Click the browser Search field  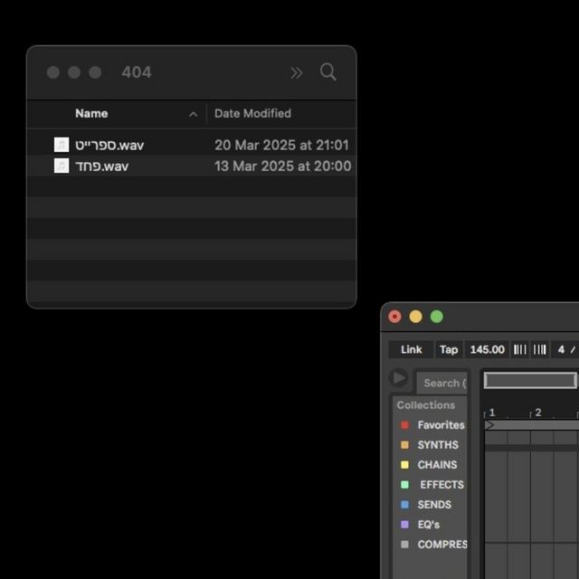pos(441,383)
